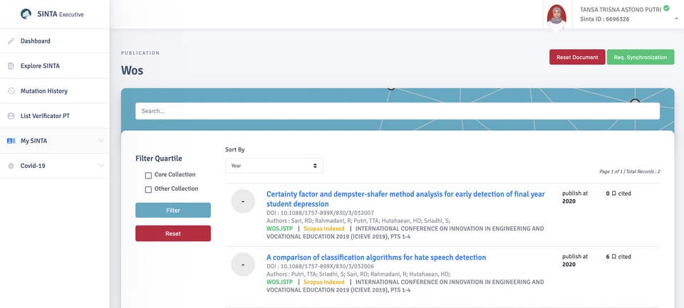Image resolution: width=684 pixels, height=308 pixels.
Task: Open the user account dropdown arrow
Action: [x=677, y=18]
